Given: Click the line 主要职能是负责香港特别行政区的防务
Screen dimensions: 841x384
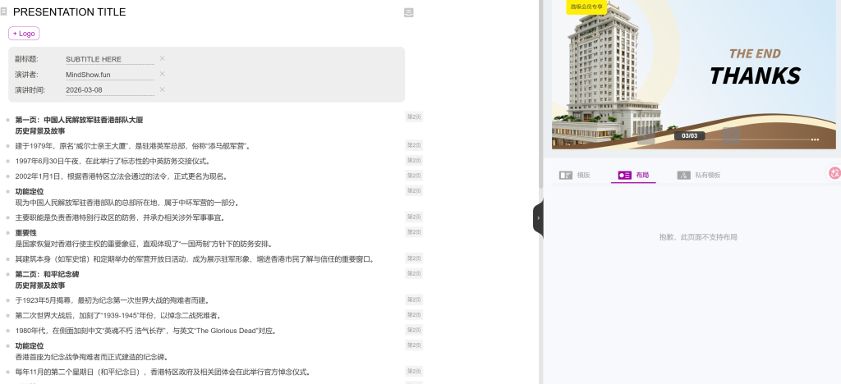Looking at the screenshot, I should pyautogui.click(x=120, y=217).
